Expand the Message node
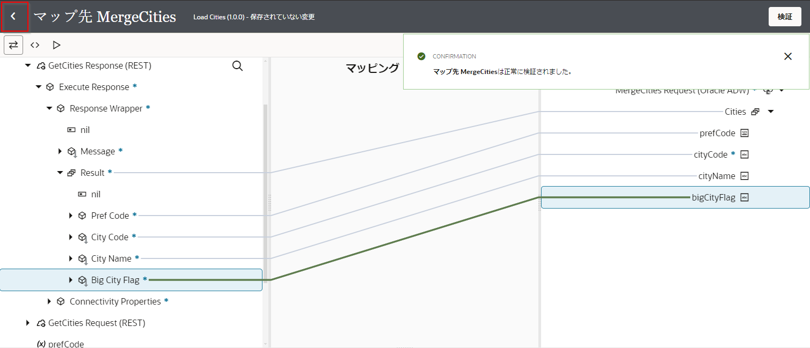The height and width of the screenshot is (348, 810). pyautogui.click(x=60, y=151)
